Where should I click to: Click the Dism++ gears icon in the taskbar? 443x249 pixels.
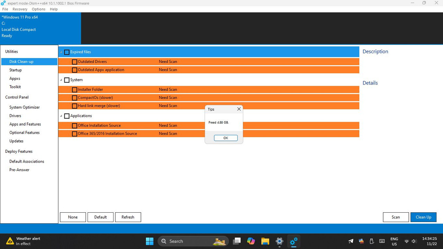tap(293, 241)
